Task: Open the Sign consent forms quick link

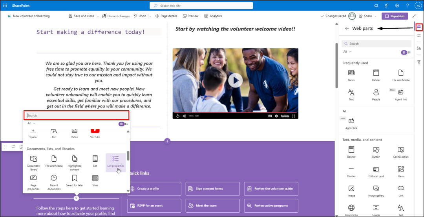Action: tap(212, 189)
